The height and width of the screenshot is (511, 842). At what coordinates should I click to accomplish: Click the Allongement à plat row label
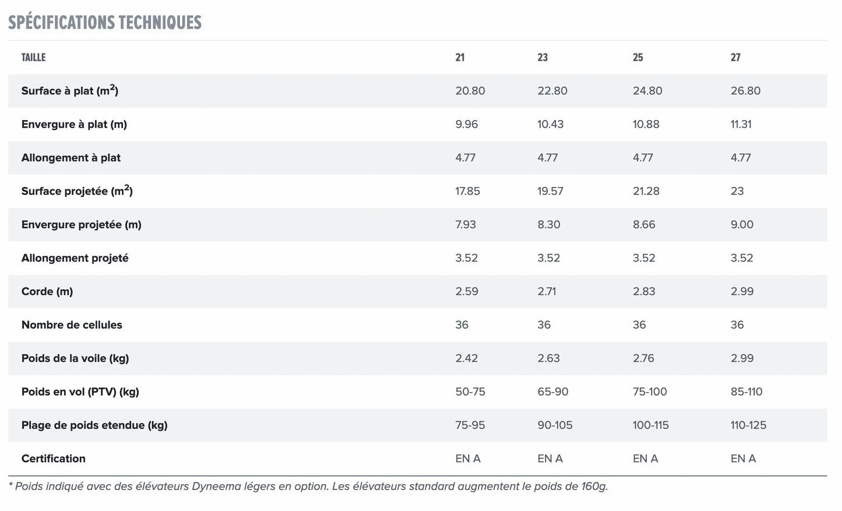[x=71, y=158]
